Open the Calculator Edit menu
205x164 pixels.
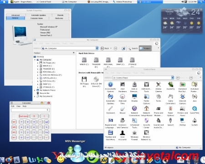point(13,106)
